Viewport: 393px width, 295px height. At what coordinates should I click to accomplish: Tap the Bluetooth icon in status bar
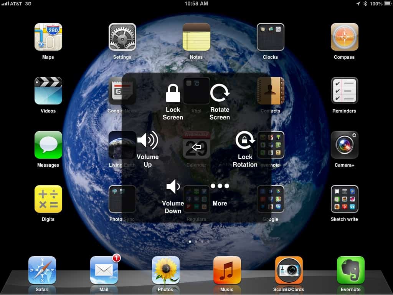tap(365, 3)
